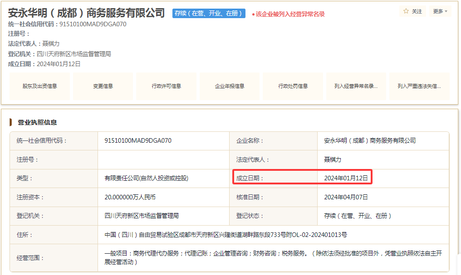Viewport: 461px width, 275px height.
Task: Click the 营业执照信息 section header marker
Action: click(x=10, y=122)
